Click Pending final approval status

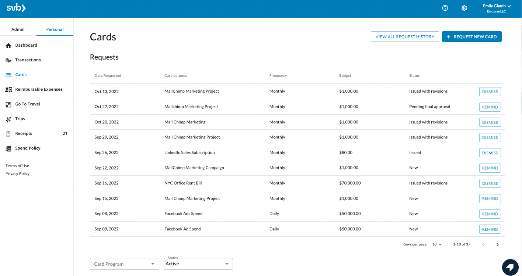click(x=429, y=107)
